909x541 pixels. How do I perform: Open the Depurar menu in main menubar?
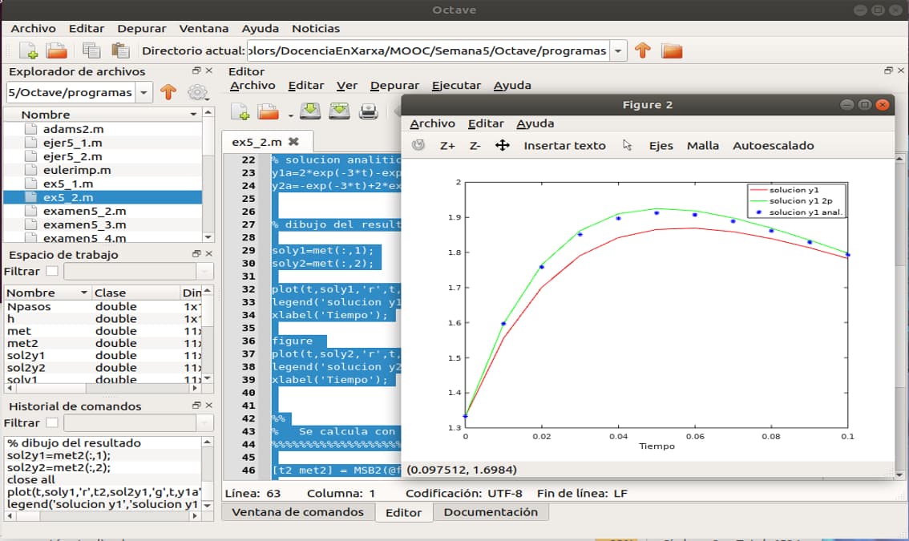(x=142, y=28)
